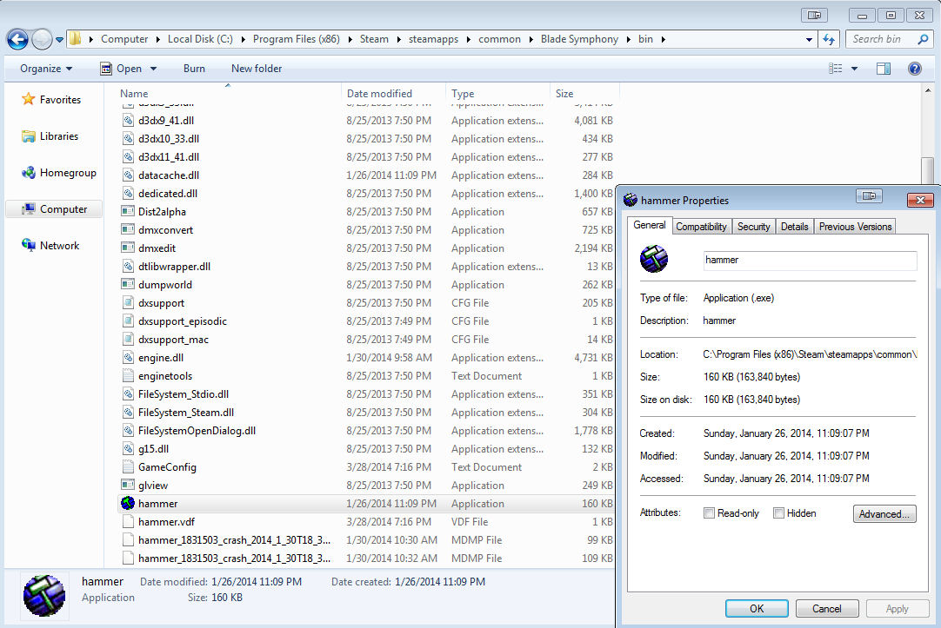
Task: Open the change view dropdown arrow
Action: tap(854, 69)
